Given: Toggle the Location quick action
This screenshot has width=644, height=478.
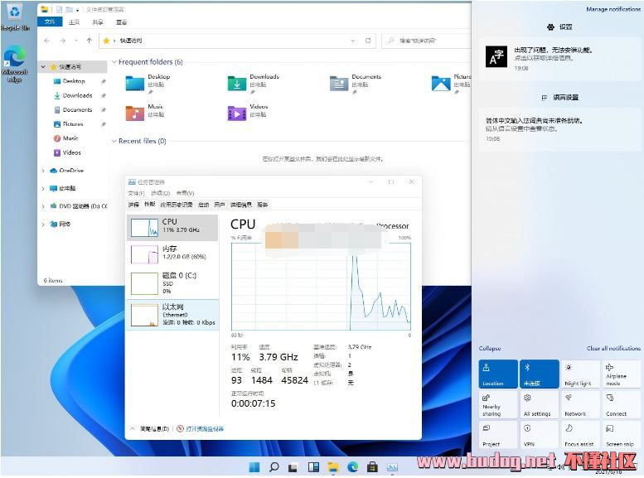Looking at the screenshot, I should click(x=497, y=374).
